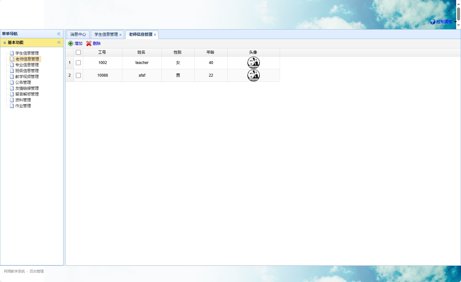Click the document icon beside 班级信息管理

coord(12,71)
